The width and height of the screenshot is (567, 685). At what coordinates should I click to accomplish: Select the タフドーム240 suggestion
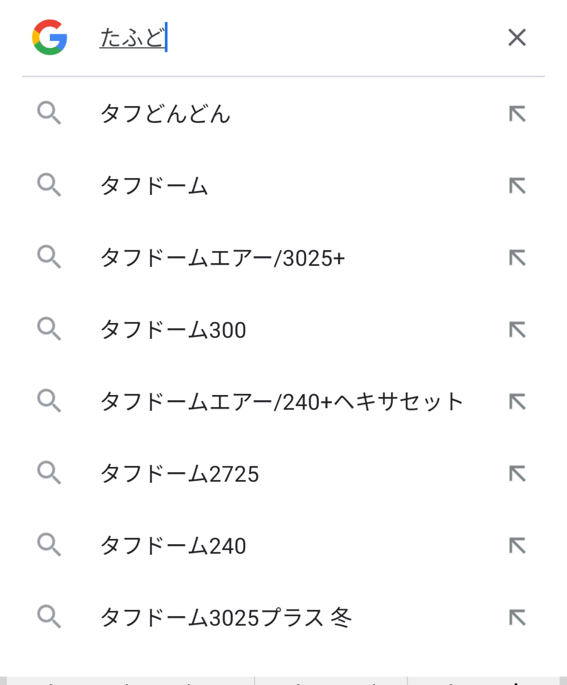[x=173, y=545]
